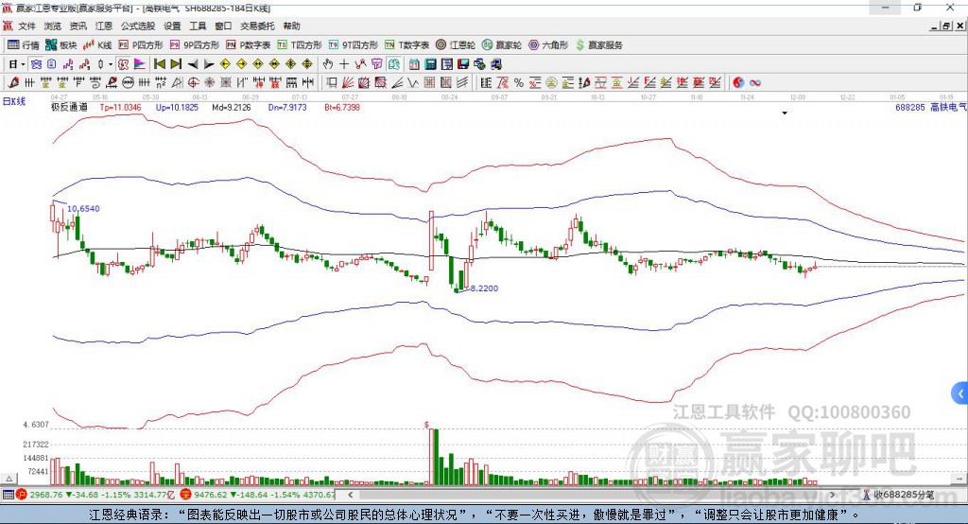Open 赢家服务 with the dollar icon
Screen dimensions: 968x524
coord(598,45)
